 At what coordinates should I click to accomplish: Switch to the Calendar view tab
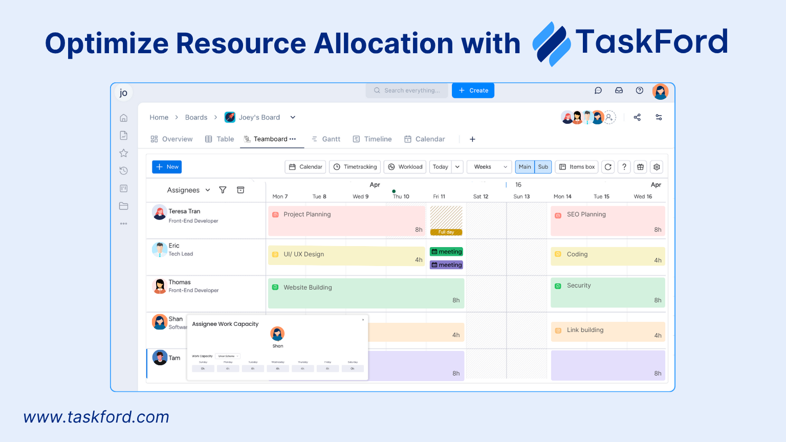coord(425,139)
